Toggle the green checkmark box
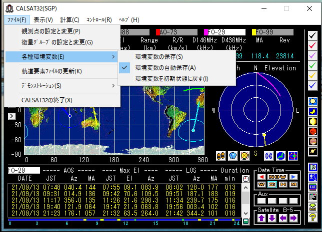This screenshot has width=322, height=232. 312,65
